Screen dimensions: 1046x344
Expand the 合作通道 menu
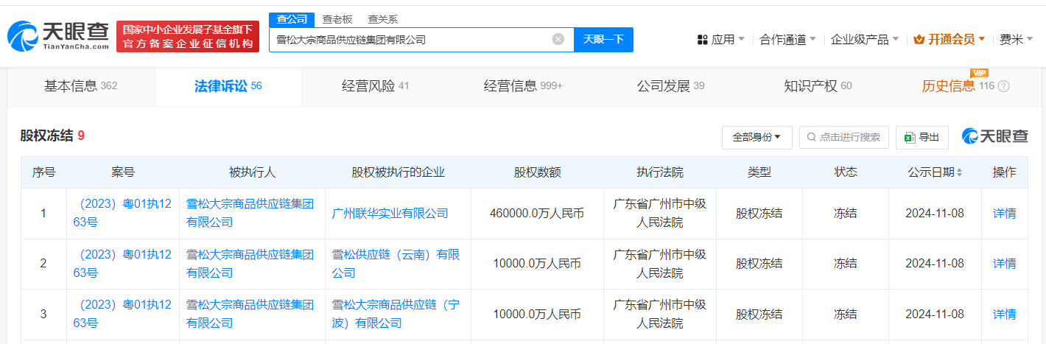pyautogui.click(x=787, y=40)
